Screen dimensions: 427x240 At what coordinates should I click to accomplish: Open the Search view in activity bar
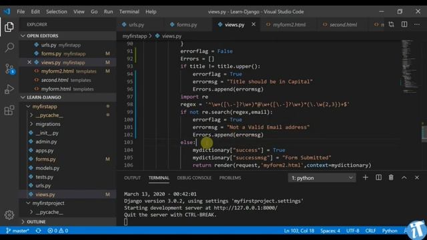pyautogui.click(x=9, y=47)
